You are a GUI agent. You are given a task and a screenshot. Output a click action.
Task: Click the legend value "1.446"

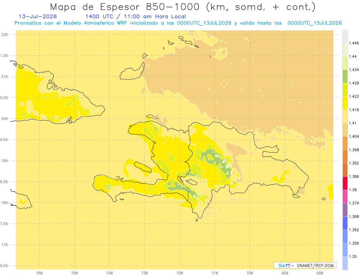click(354, 43)
